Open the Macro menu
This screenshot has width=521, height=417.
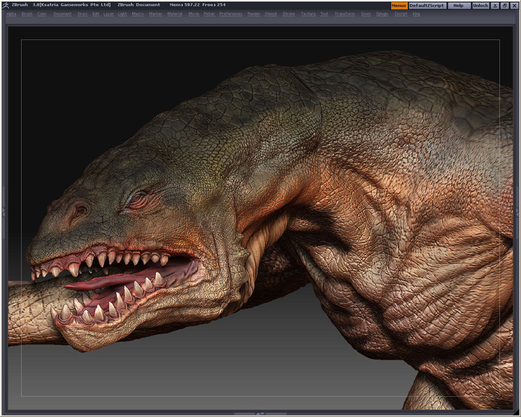click(138, 14)
